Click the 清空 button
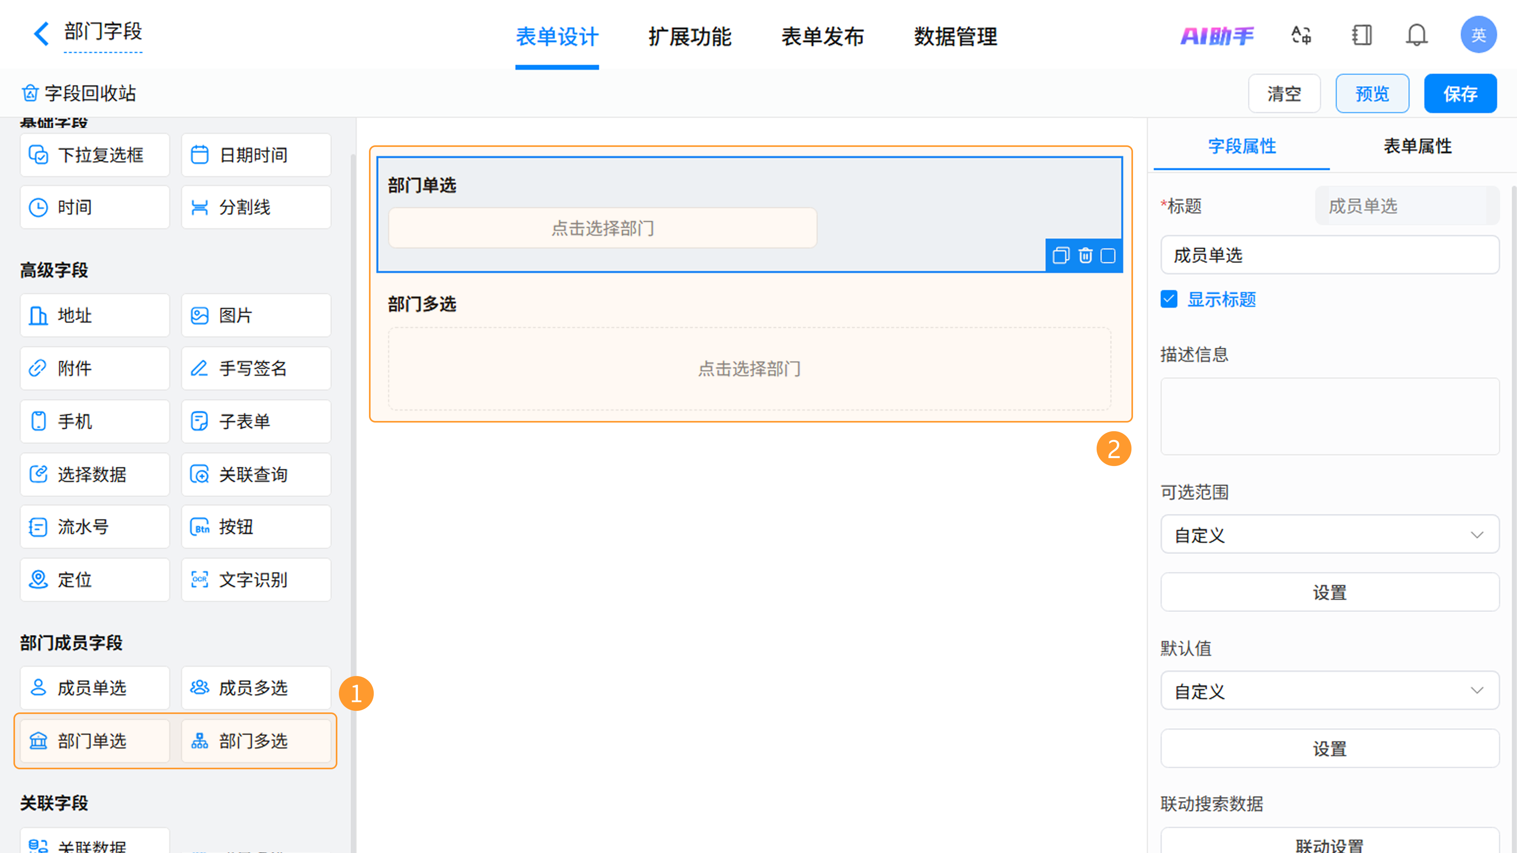The width and height of the screenshot is (1517, 853). tap(1284, 94)
